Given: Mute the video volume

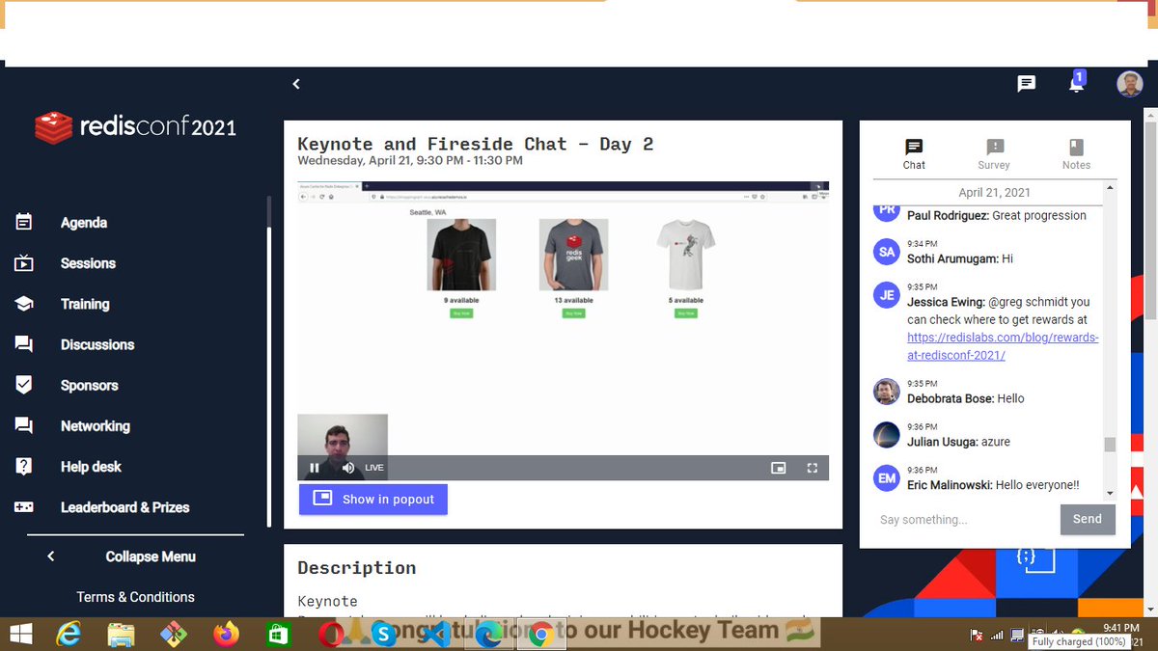Looking at the screenshot, I should pos(348,468).
